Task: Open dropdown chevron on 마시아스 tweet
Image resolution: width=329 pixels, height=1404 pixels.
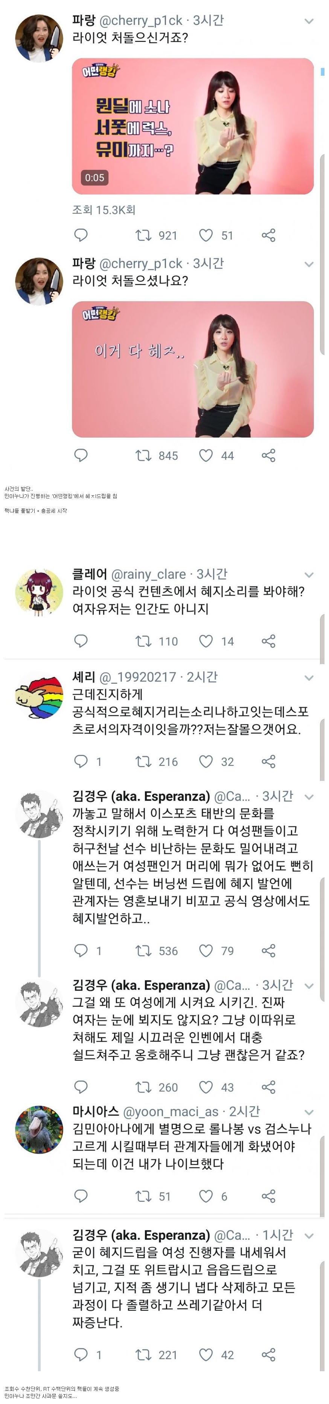Action: [x=309, y=1112]
